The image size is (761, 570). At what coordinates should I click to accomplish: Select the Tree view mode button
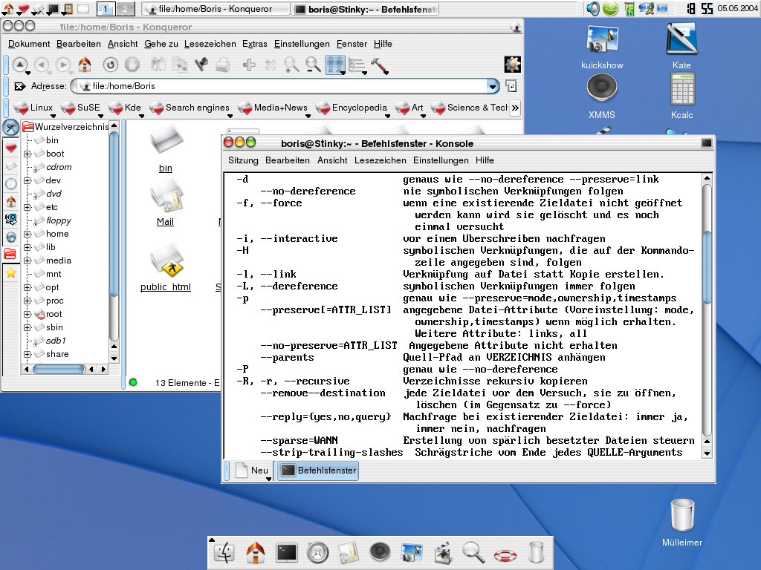click(x=357, y=65)
